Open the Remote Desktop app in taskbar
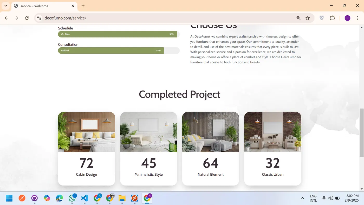The image size is (364, 205). tap(134, 198)
